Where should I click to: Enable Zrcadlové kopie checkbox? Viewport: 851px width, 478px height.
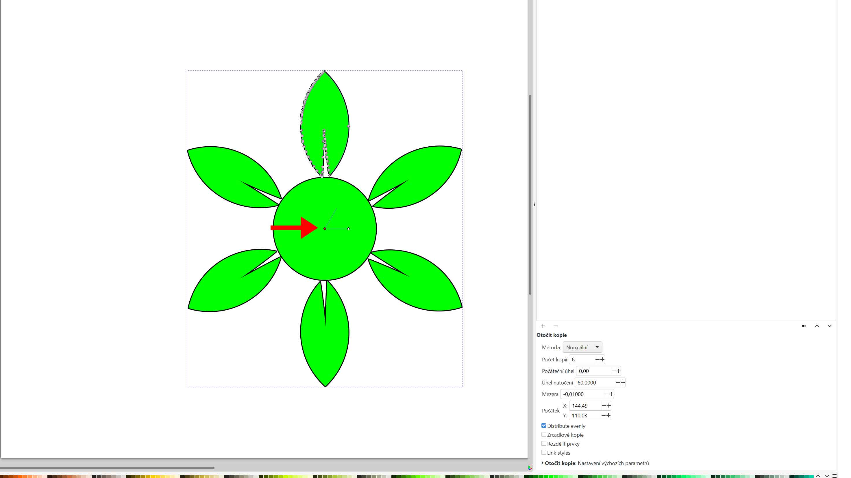544,434
